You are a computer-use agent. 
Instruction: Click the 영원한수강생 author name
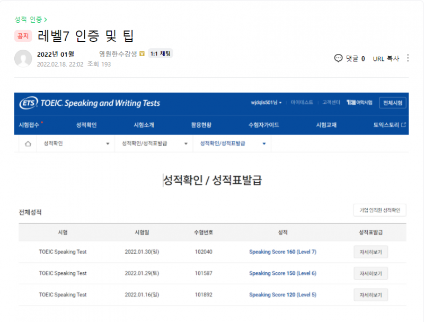click(118, 54)
